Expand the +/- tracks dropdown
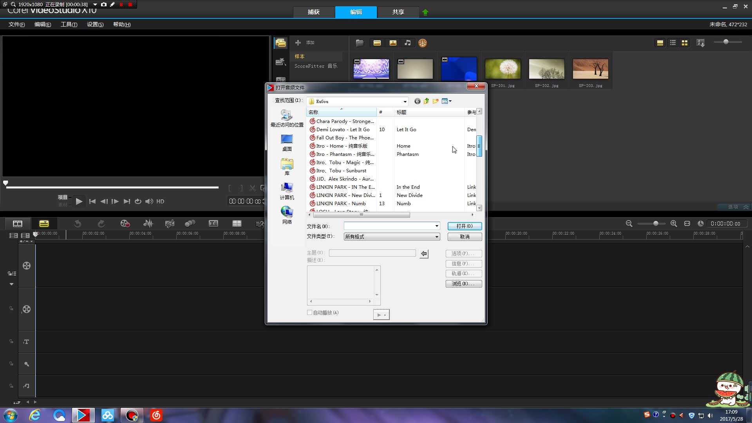752x423 pixels. [27, 241]
